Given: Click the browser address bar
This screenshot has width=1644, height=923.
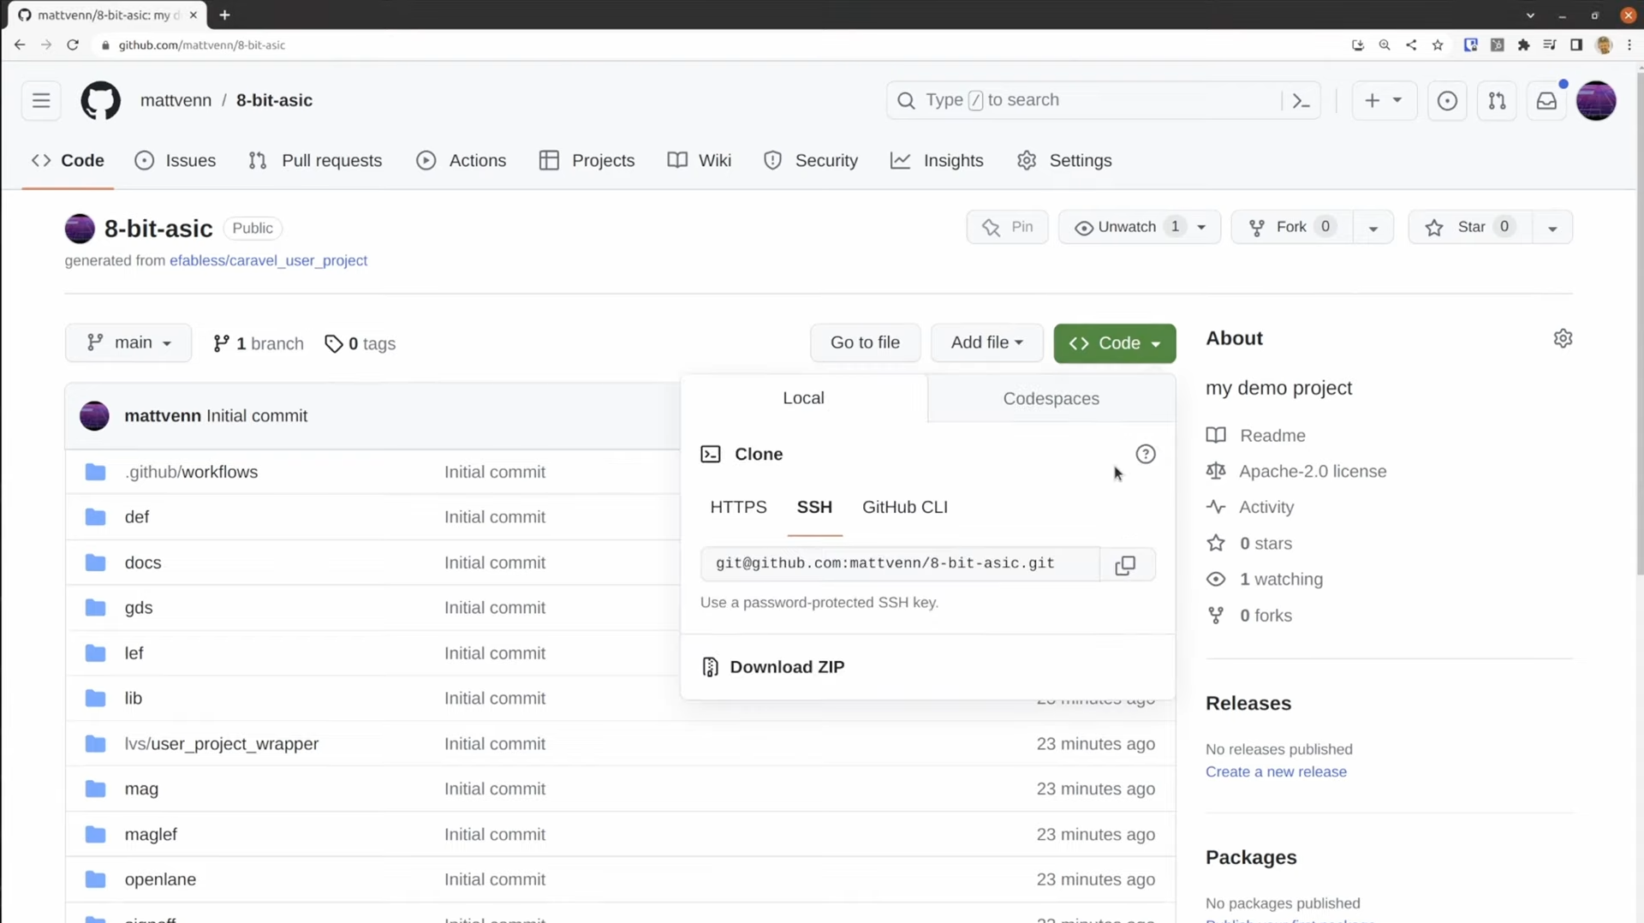Looking at the screenshot, I should coord(719,45).
